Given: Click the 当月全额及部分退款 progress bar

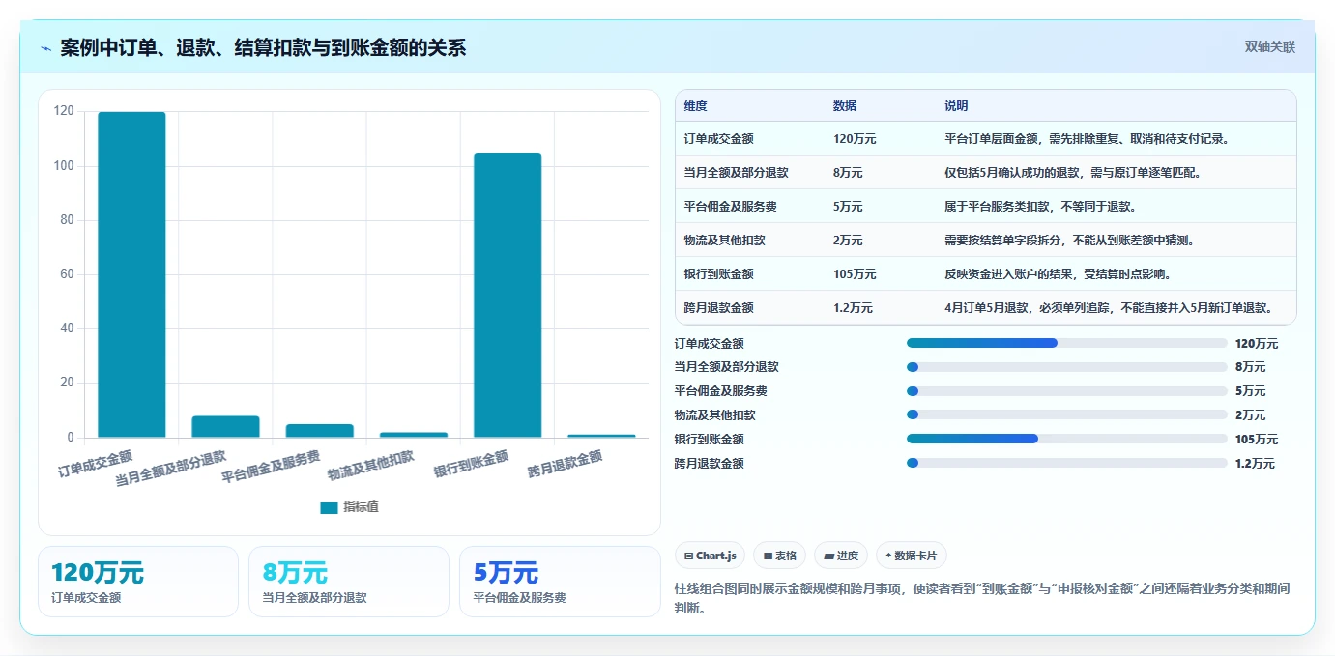Looking at the screenshot, I should click(x=1067, y=367).
